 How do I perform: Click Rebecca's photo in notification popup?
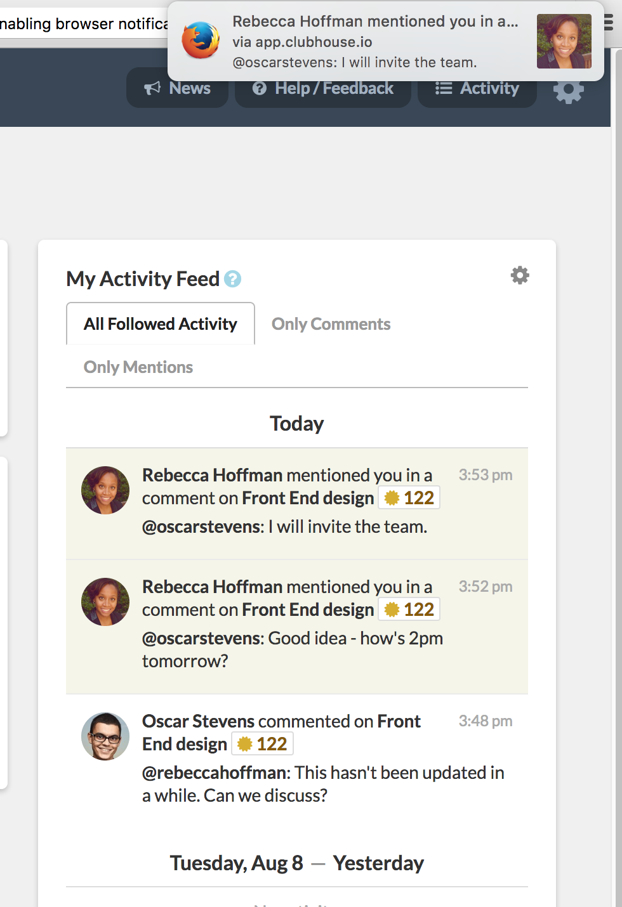tap(564, 41)
